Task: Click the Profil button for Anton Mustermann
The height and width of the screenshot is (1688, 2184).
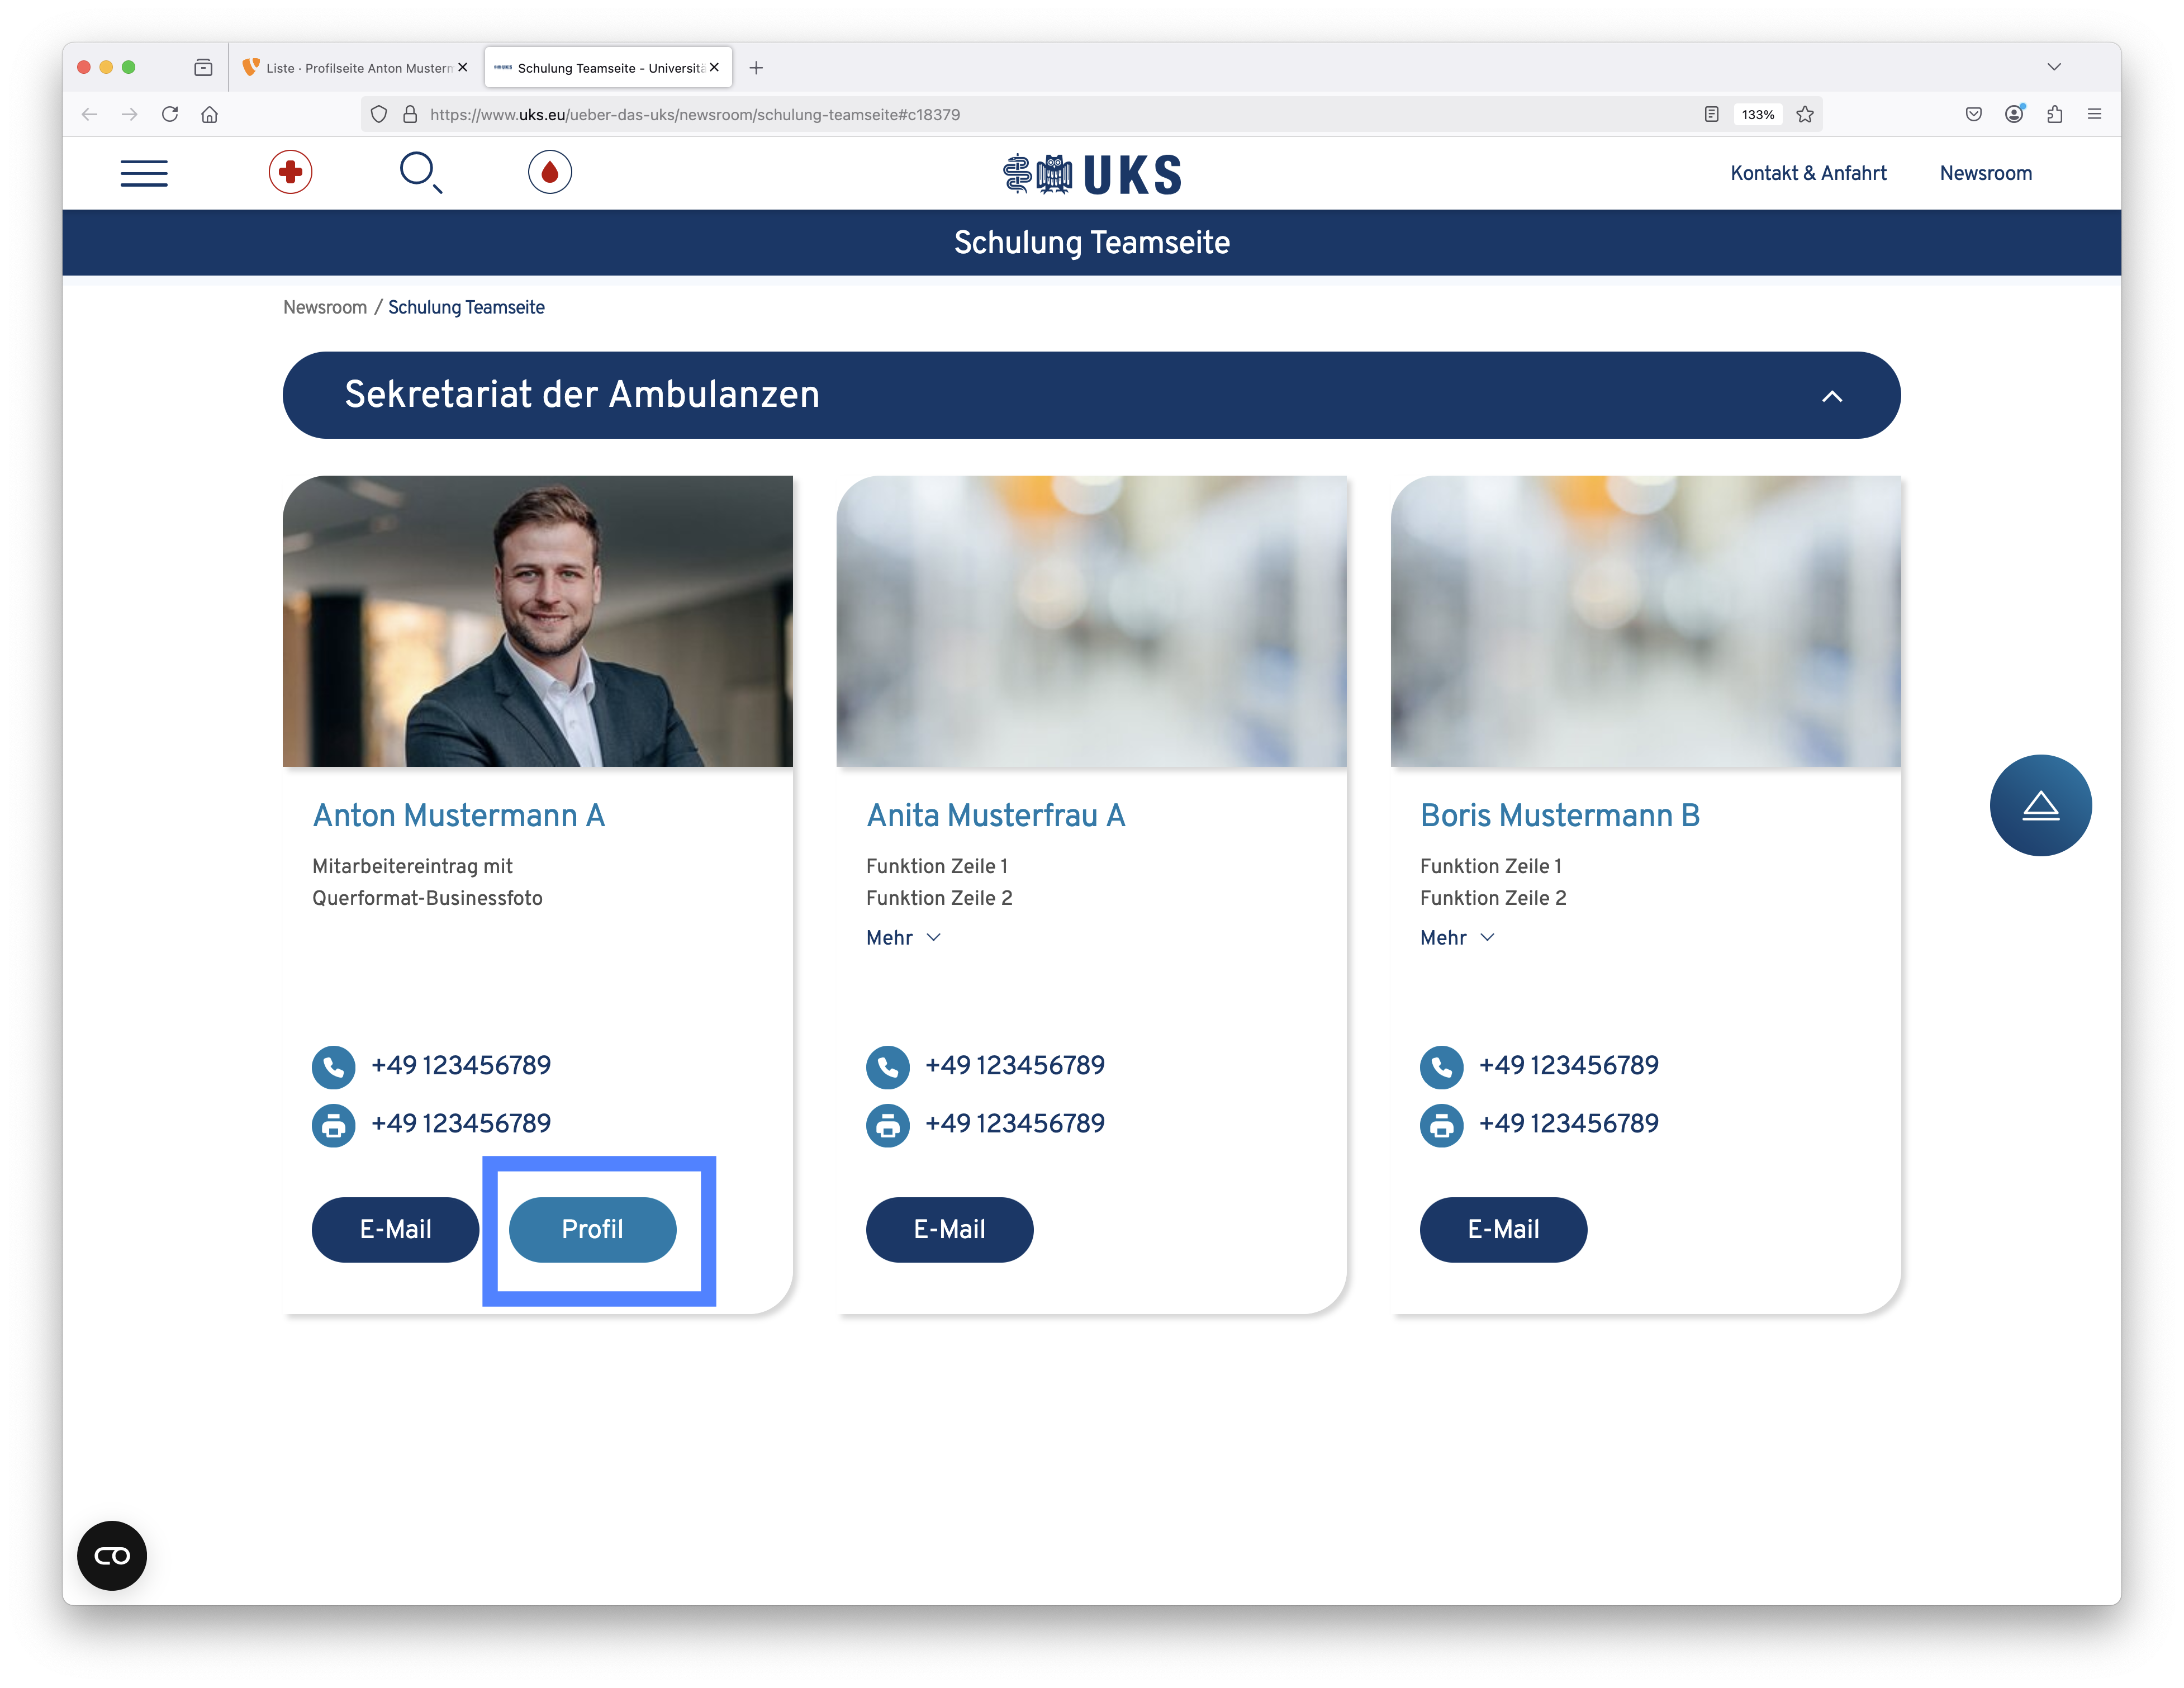Action: 592,1229
